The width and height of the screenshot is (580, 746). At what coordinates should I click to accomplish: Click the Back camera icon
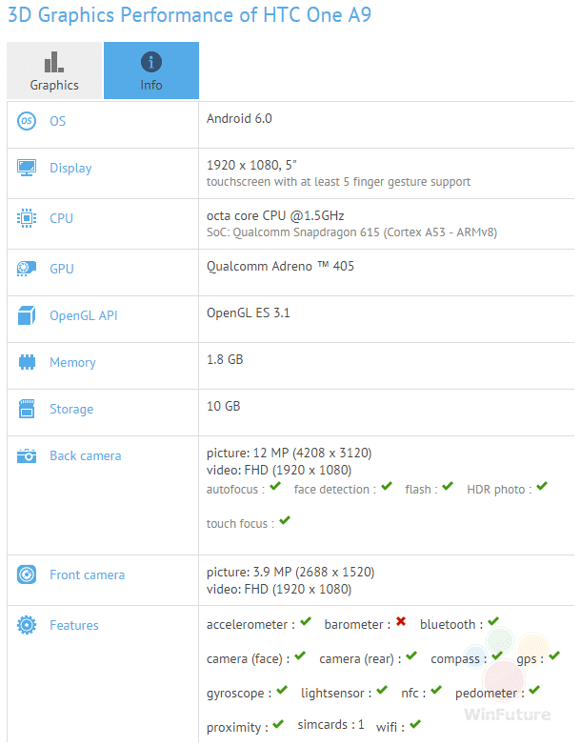coord(27,455)
